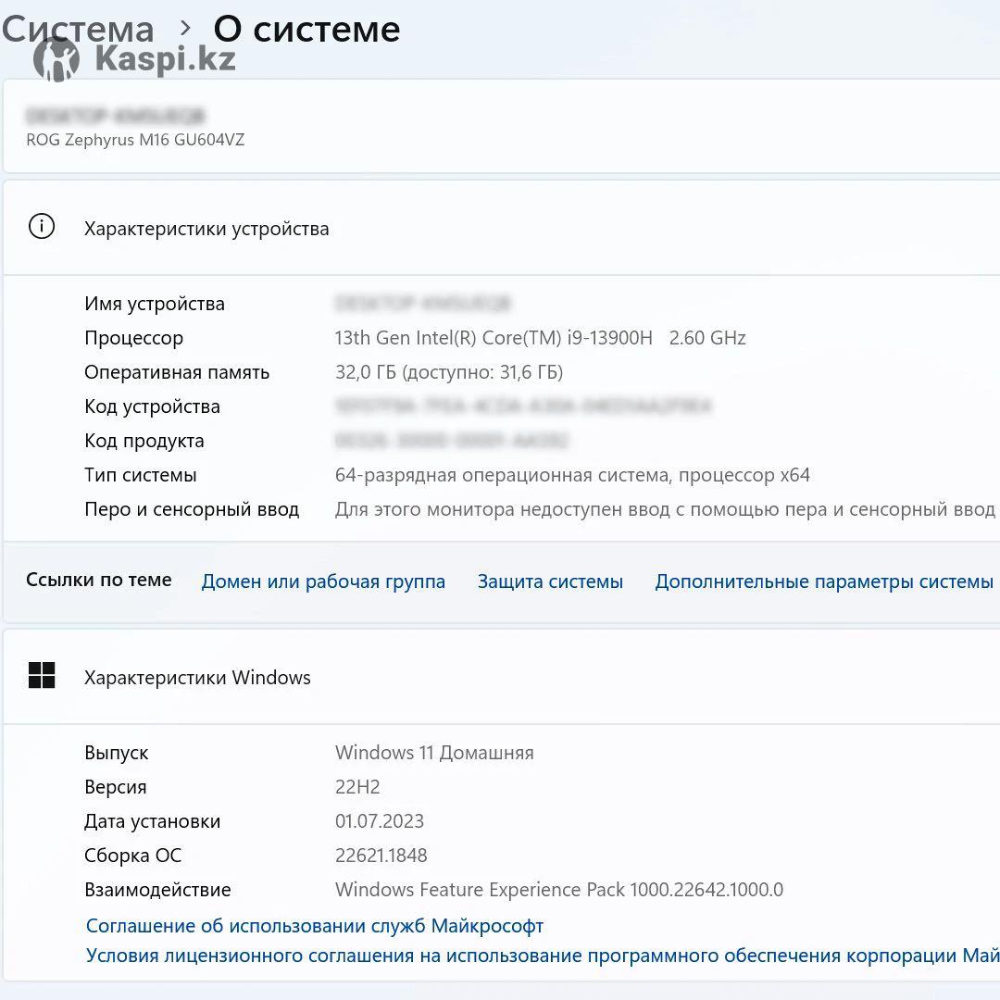Click the ROG Zephyrus M16 GU604VZ model name

[135, 140]
